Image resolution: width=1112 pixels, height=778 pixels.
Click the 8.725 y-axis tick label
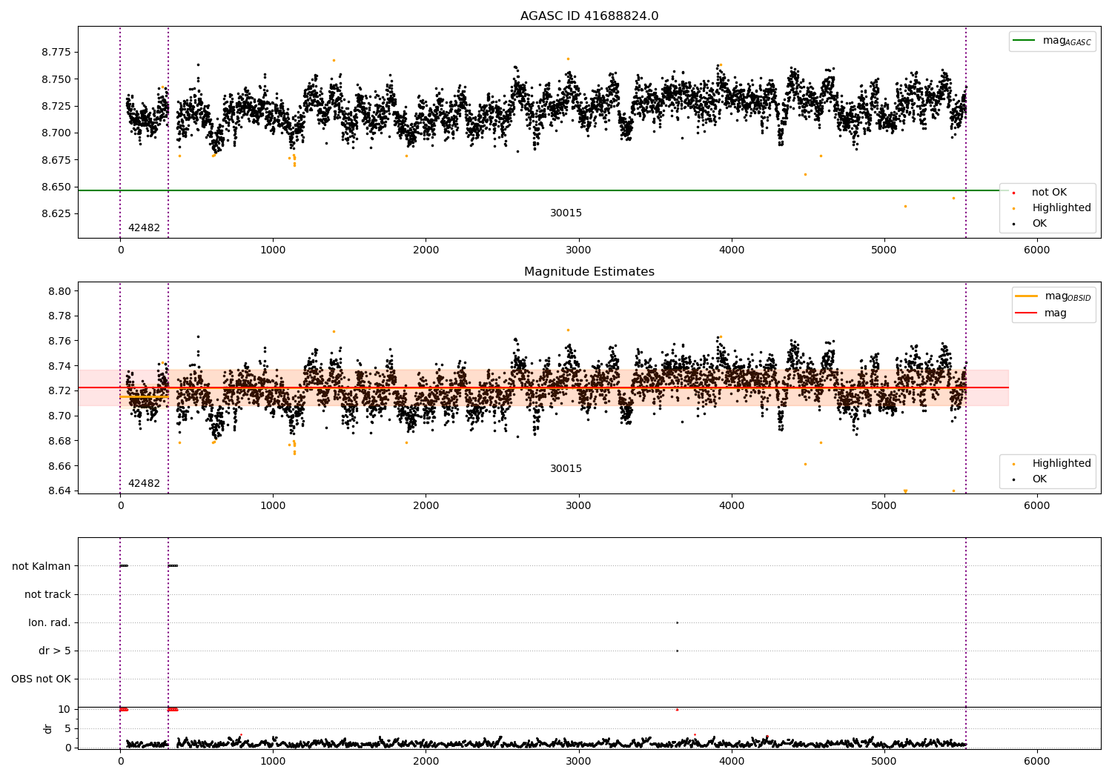56,106
